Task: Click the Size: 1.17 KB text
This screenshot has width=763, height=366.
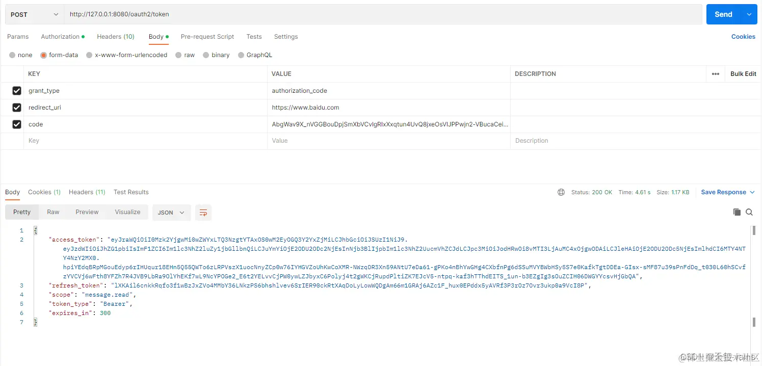Action: tap(673, 192)
